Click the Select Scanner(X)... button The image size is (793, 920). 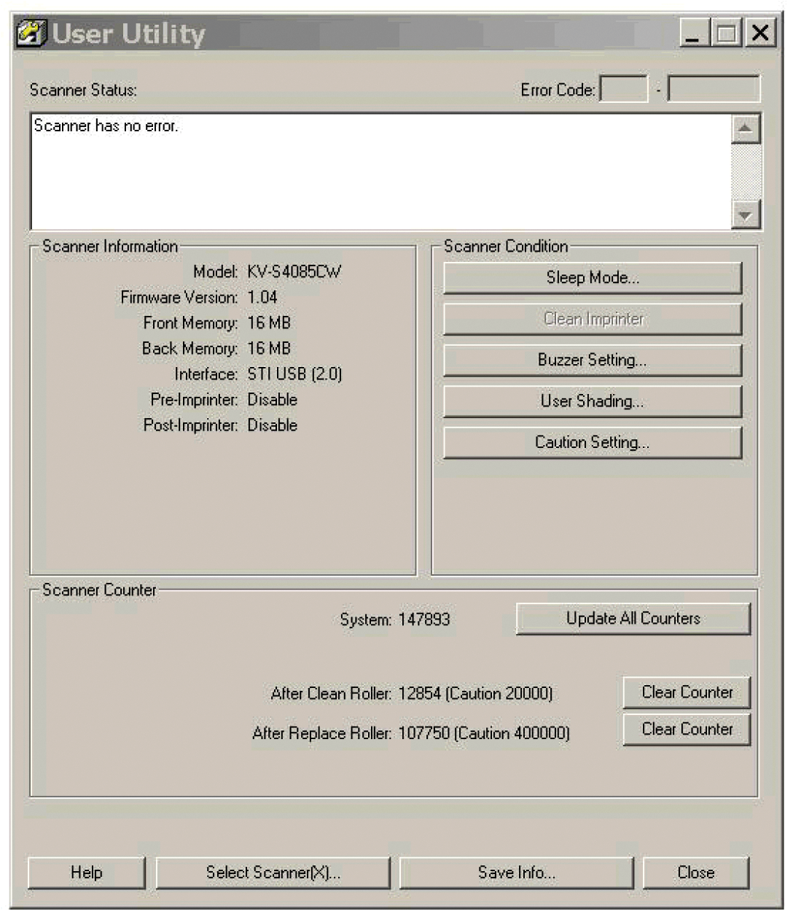point(273,873)
